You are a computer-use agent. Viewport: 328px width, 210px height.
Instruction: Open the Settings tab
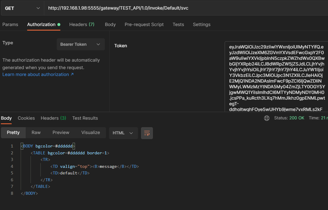(x=201, y=25)
